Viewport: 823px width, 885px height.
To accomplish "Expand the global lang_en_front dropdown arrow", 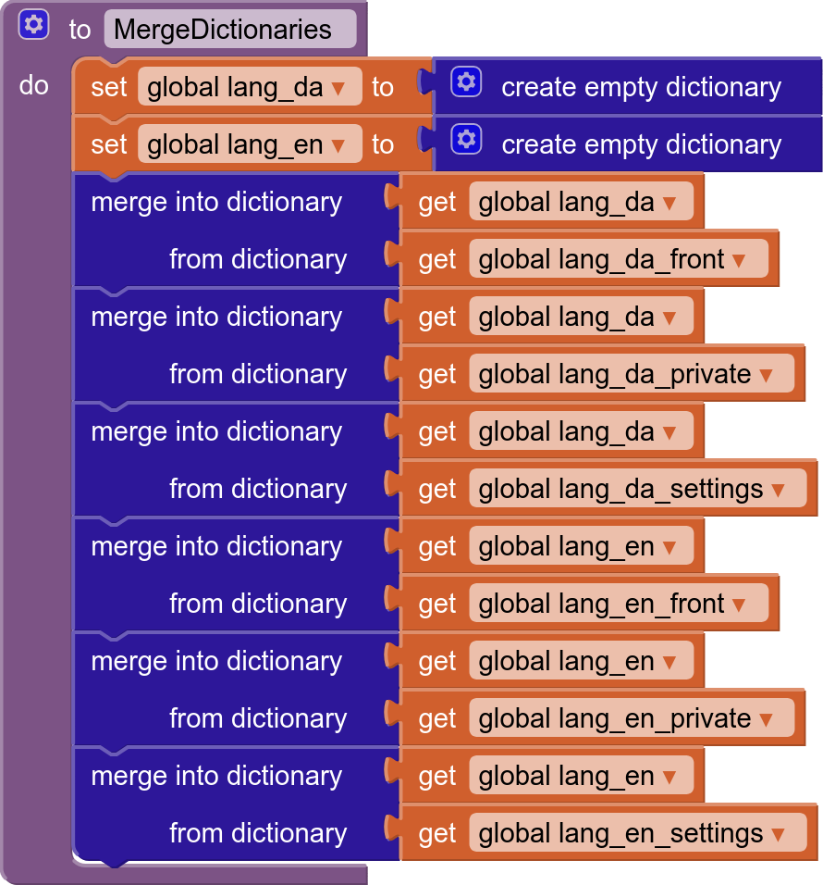I will coord(738,605).
